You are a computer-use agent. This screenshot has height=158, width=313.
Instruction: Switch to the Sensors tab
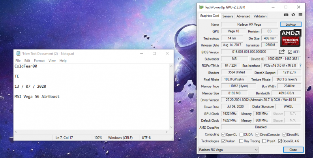click(x=228, y=16)
